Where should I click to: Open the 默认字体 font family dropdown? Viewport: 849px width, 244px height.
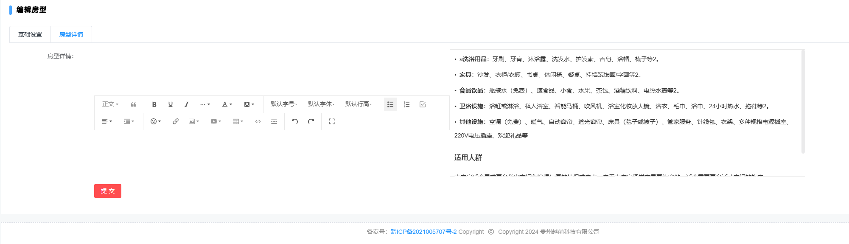click(321, 104)
